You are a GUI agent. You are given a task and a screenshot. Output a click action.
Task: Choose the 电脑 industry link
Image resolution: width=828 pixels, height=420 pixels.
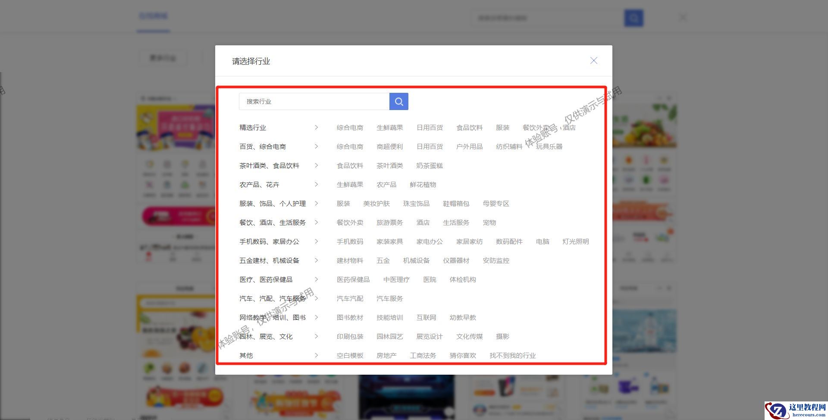[x=543, y=242]
